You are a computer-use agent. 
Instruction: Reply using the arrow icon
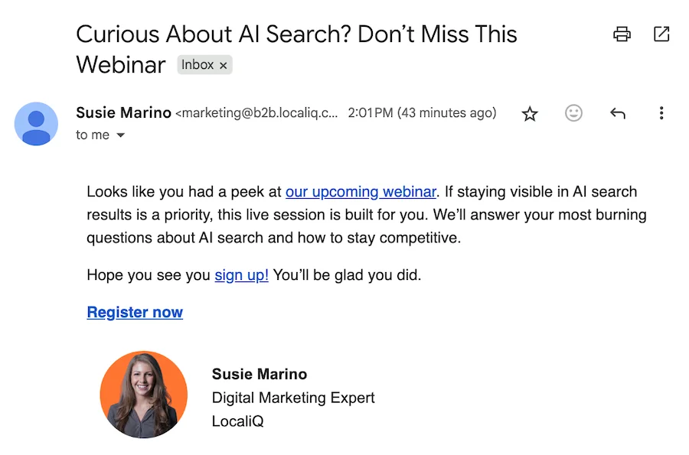click(618, 114)
